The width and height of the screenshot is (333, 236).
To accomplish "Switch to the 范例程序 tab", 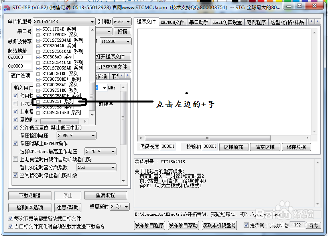I will [256, 22].
